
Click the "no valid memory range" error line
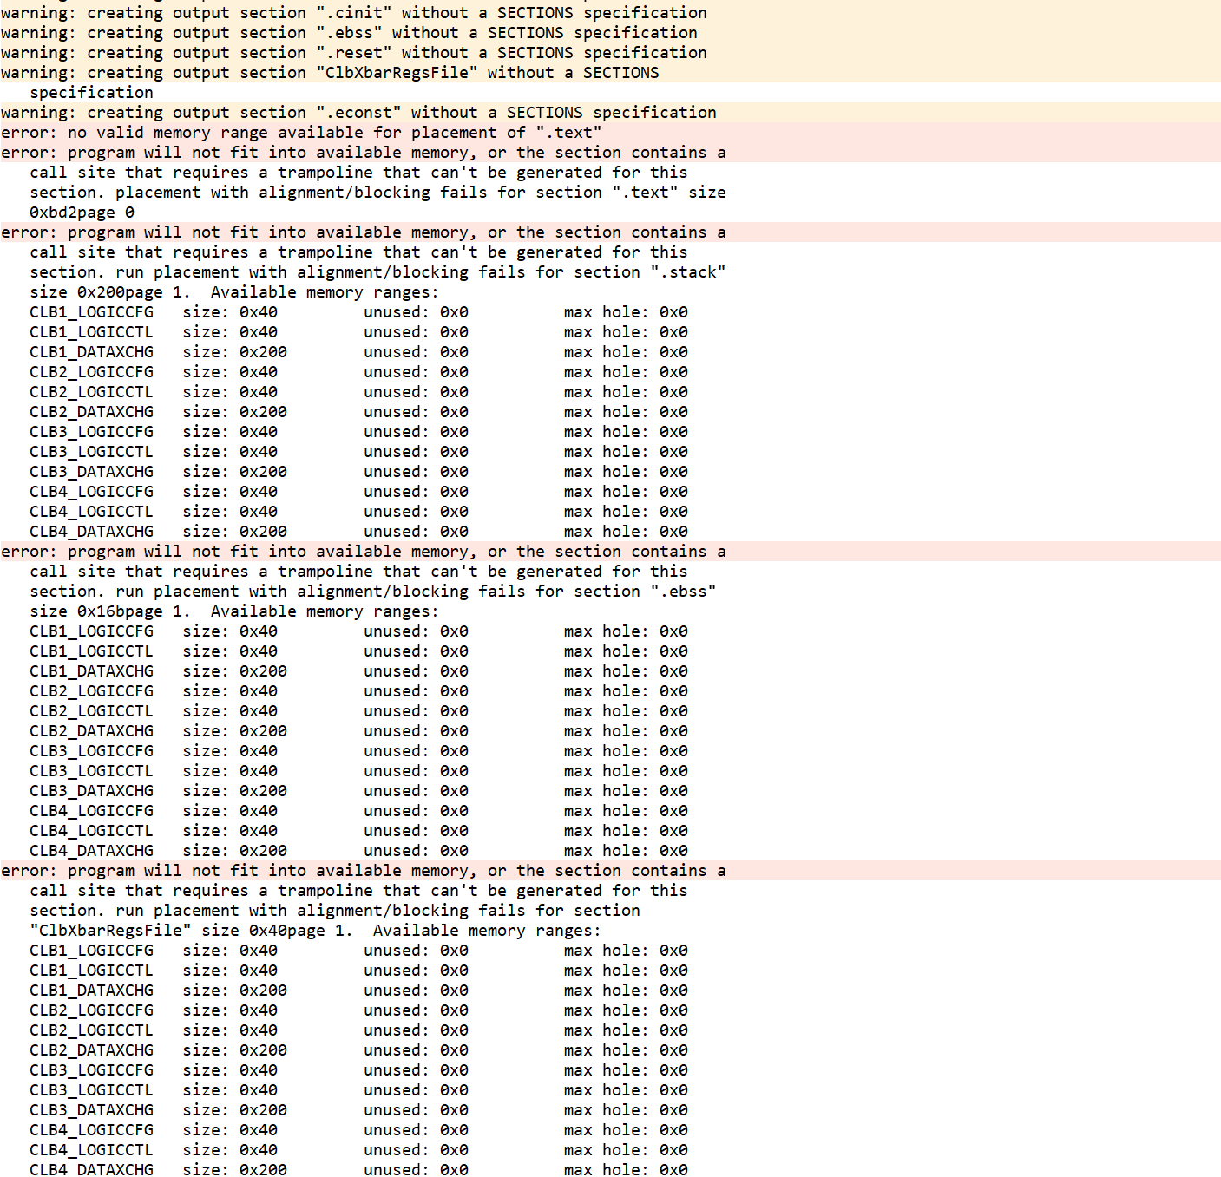point(301,133)
